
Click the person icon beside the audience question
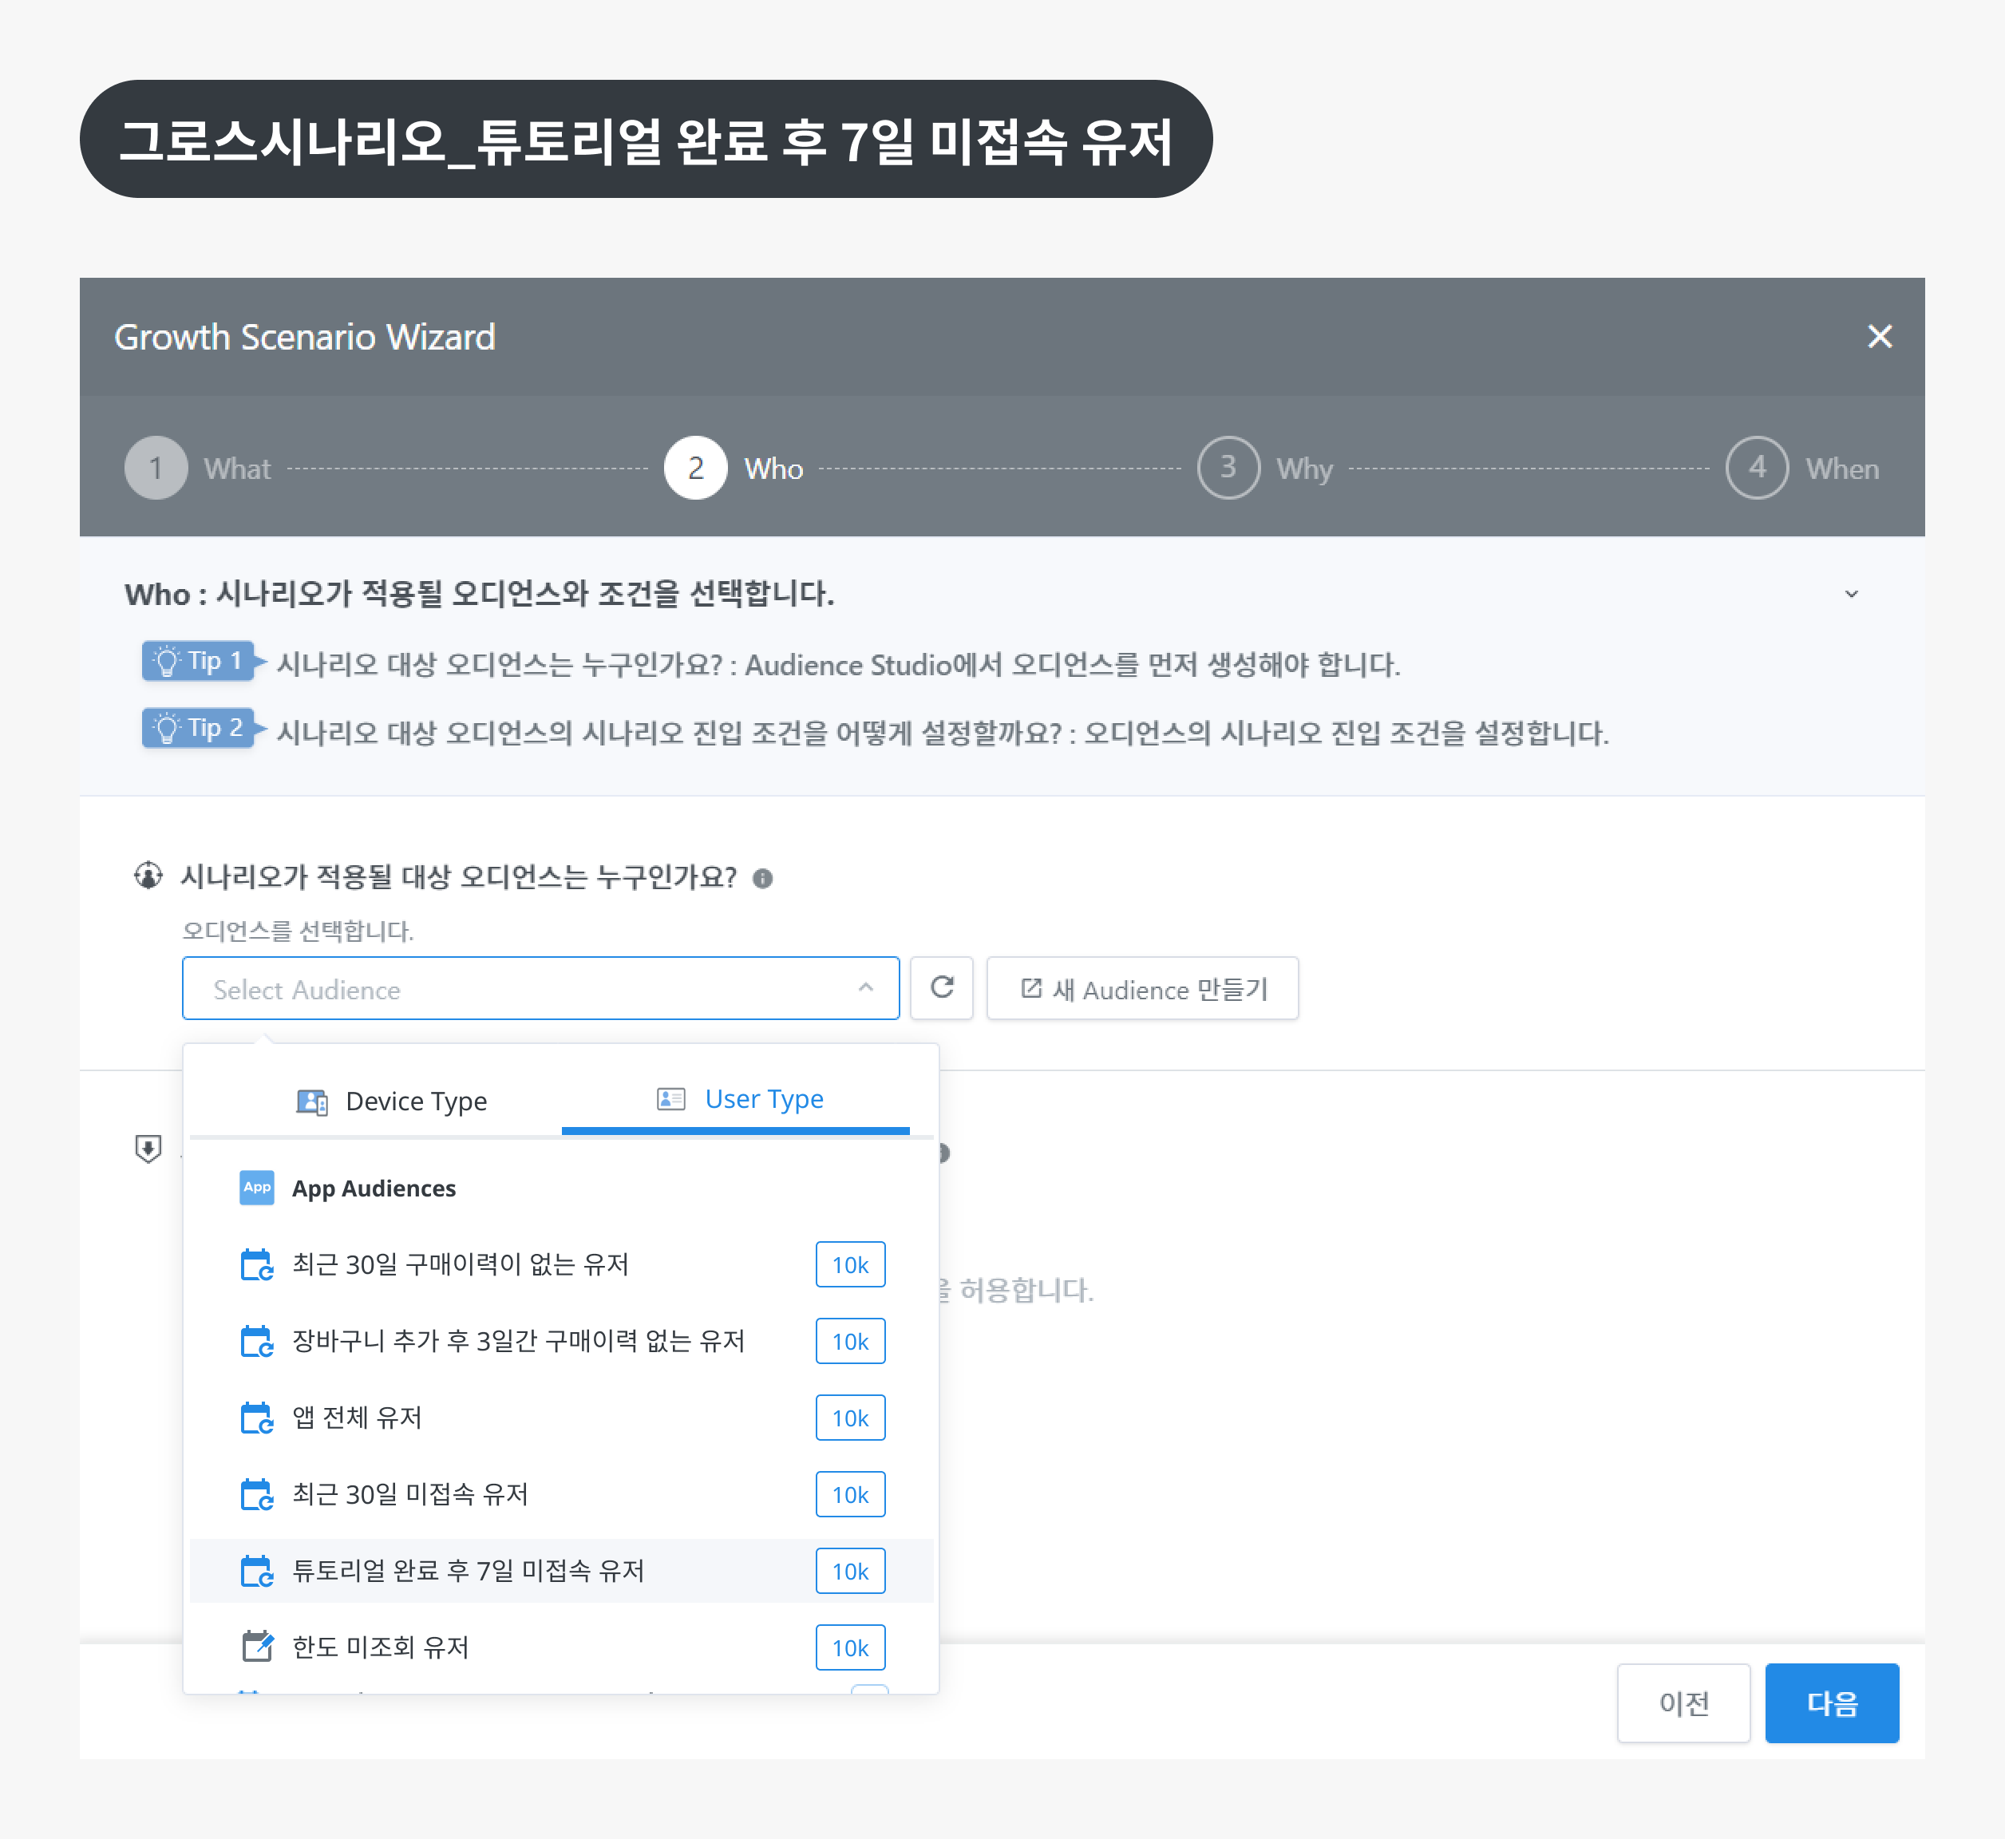(x=148, y=876)
